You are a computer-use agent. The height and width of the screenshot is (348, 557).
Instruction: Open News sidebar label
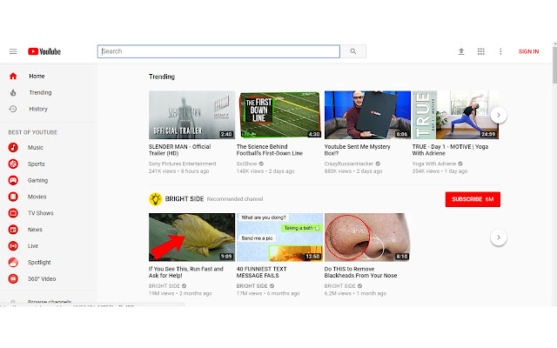35,230
